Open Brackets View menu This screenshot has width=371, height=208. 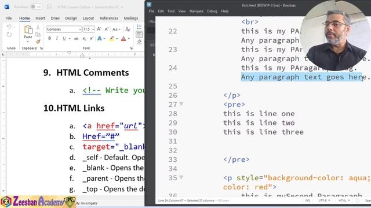point(182,11)
